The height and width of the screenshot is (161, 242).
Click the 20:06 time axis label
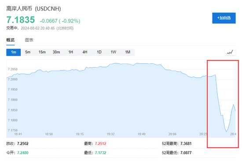pyautogui.click(x=172, y=134)
